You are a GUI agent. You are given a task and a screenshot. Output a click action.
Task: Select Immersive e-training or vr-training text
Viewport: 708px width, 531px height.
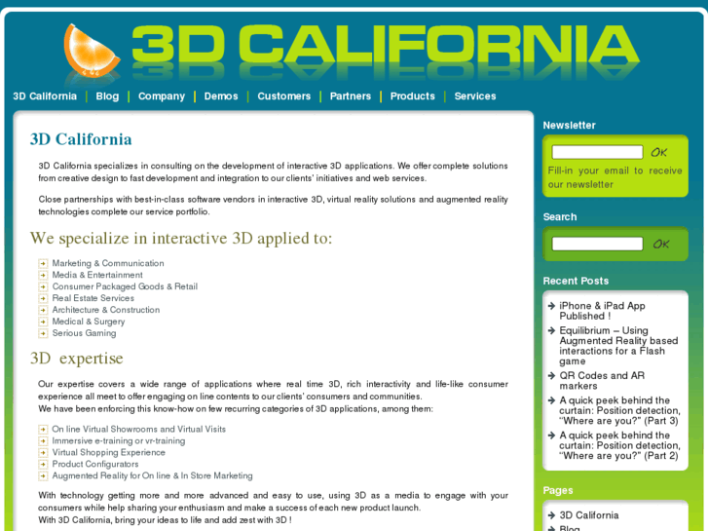[x=118, y=441]
